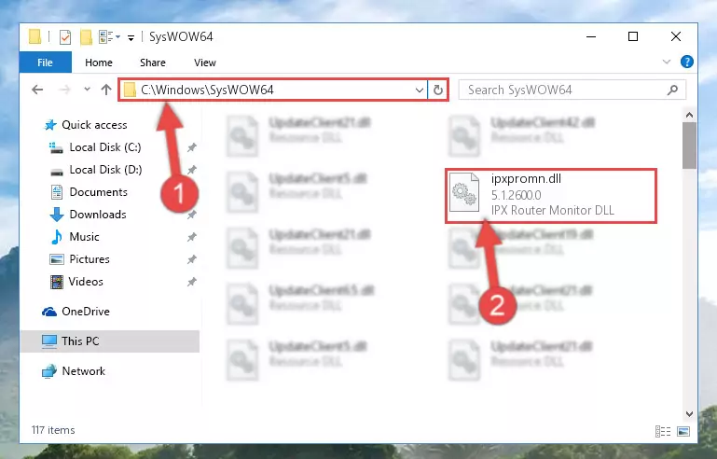Click the pin icon beside Local Disk (C:)
717x459 pixels.
tap(191, 147)
